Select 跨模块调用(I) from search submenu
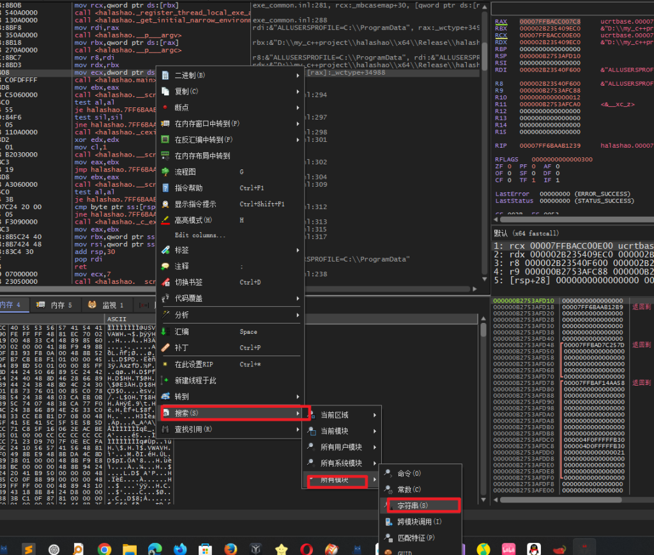 pyautogui.click(x=420, y=522)
